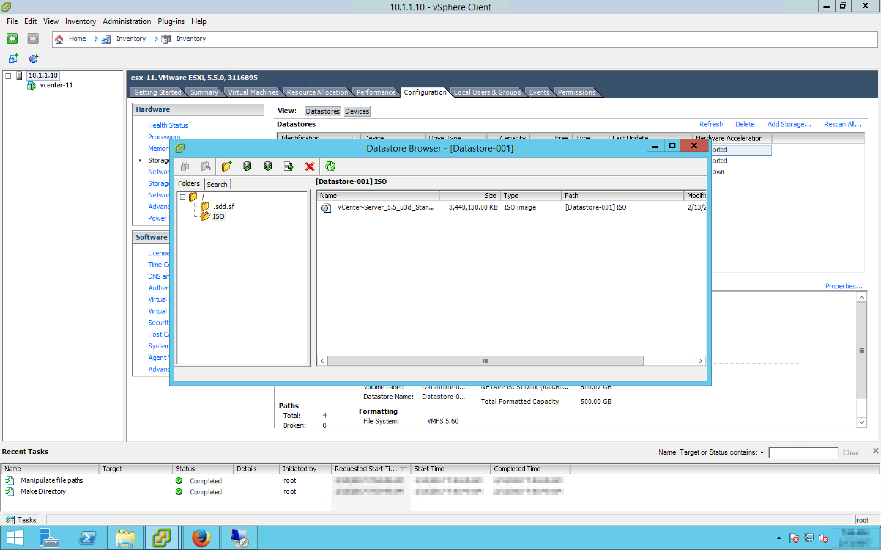Click the Add Storage link
This screenshot has height=550, width=881.
tap(789, 124)
